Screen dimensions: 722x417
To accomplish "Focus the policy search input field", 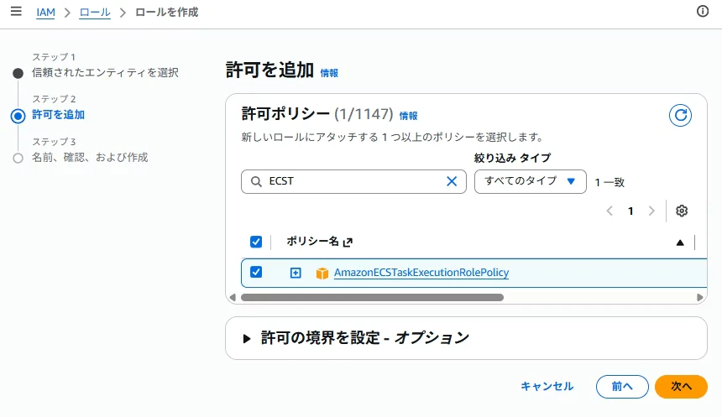I will pos(353,181).
